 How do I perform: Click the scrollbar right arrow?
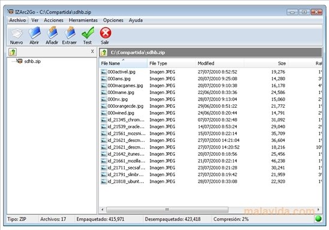coord(318,210)
